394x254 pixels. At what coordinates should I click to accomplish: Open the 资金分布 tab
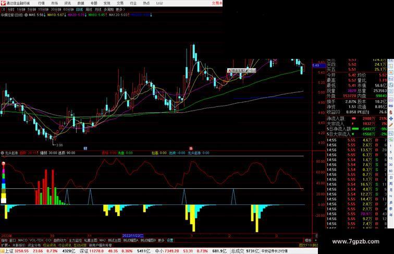(x=34, y=245)
